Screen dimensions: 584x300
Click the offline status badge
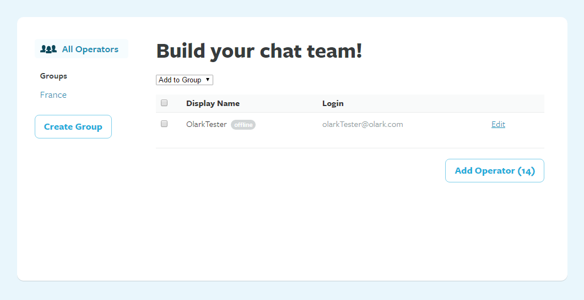[x=243, y=125]
